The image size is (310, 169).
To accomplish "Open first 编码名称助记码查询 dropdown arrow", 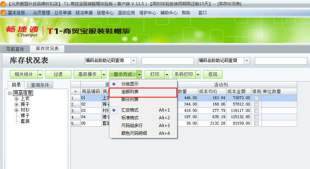I will coord(134,61).
